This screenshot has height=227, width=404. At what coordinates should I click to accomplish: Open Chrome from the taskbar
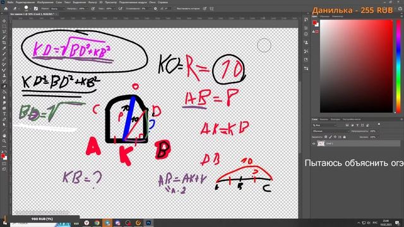click(x=97, y=223)
